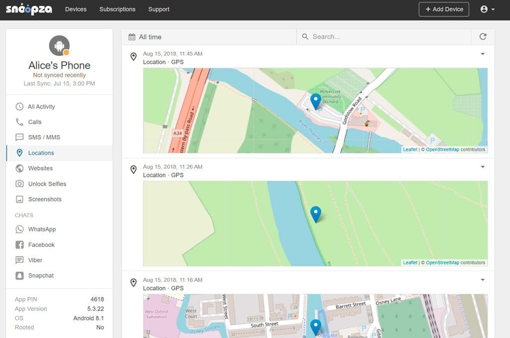The width and height of the screenshot is (510, 338).
Task: Click the map pin in the 11:26 AM map
Action: pos(316,214)
